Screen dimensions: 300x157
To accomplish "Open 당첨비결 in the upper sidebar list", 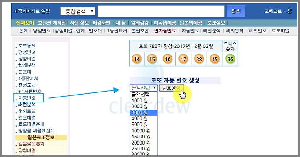I will (27, 59).
